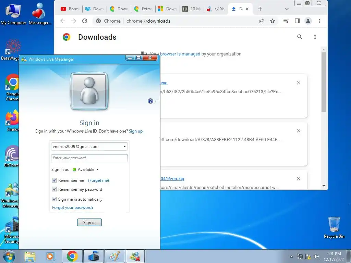Viewport: 351px width, 263px height.
Task: Click Forgot your password link
Action: (73, 208)
